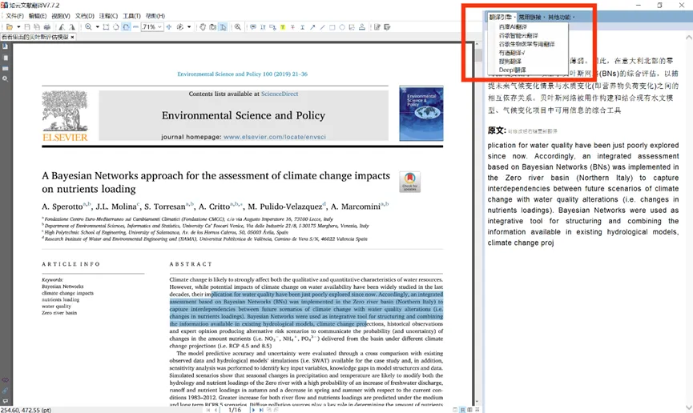Viewport: 693px width, 413px height.
Task: Open the www.elsevier.com/locate/envsci journal homepage link
Action: click(x=275, y=137)
